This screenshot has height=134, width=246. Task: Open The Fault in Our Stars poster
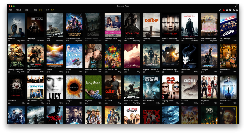pyautogui.click(x=93, y=56)
